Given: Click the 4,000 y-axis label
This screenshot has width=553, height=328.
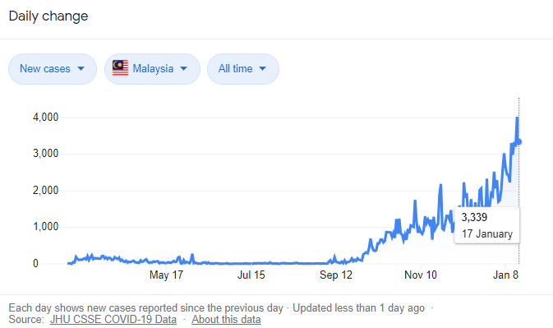Looking at the screenshot, I should 45,117.
